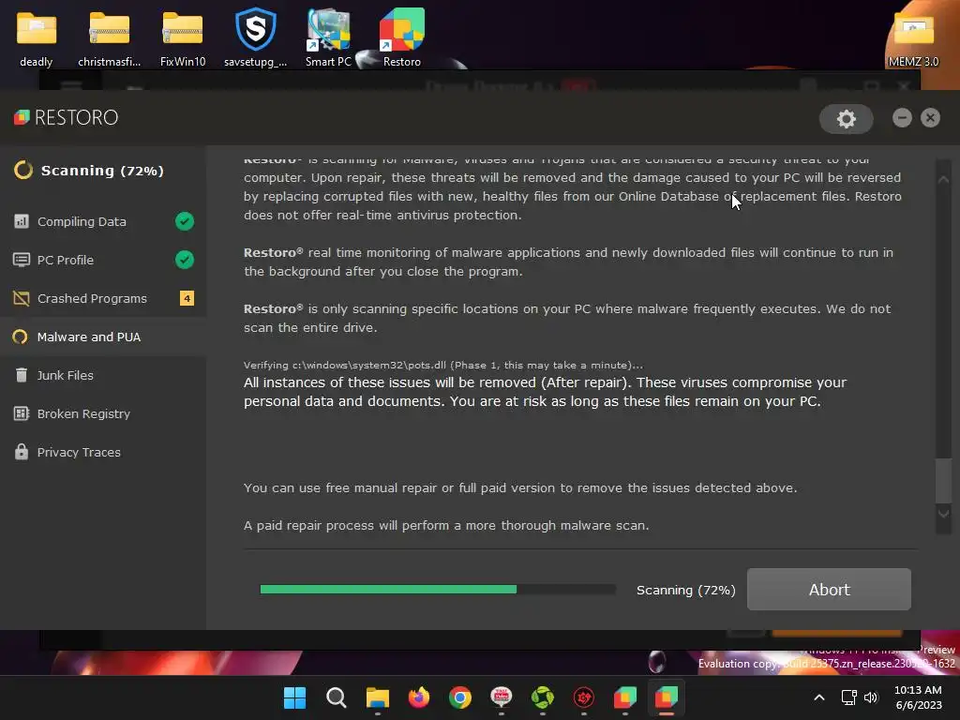Click the green checkmark beside PC Profile
The width and height of the screenshot is (960, 720).
[x=185, y=260]
